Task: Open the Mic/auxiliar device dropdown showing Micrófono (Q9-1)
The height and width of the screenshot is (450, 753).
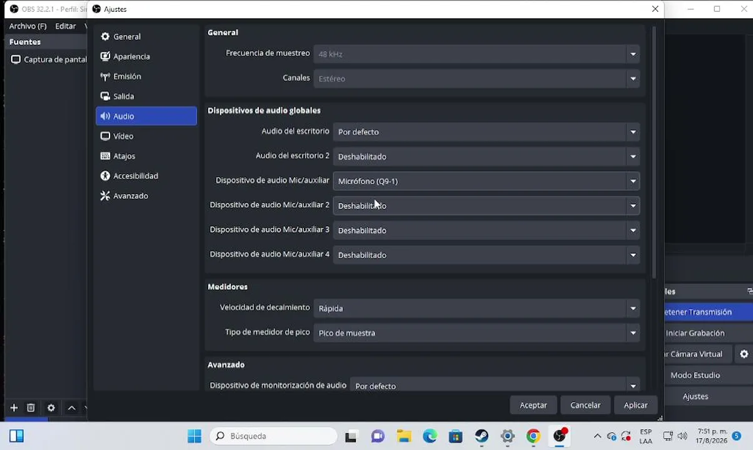Action: (x=486, y=181)
